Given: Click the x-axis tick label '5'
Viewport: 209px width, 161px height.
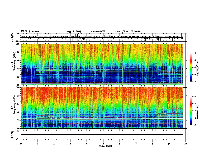Looking at the screenshot, I should pos(103,144).
